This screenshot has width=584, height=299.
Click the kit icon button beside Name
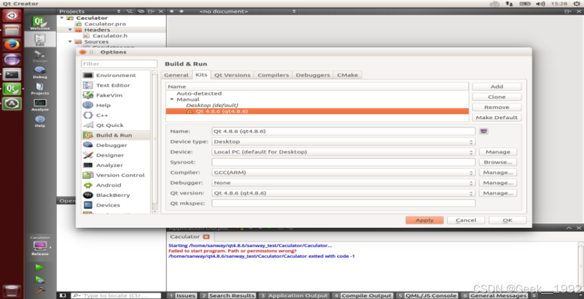(x=484, y=131)
